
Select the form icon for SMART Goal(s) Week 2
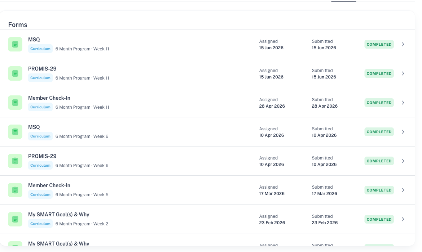(15, 219)
